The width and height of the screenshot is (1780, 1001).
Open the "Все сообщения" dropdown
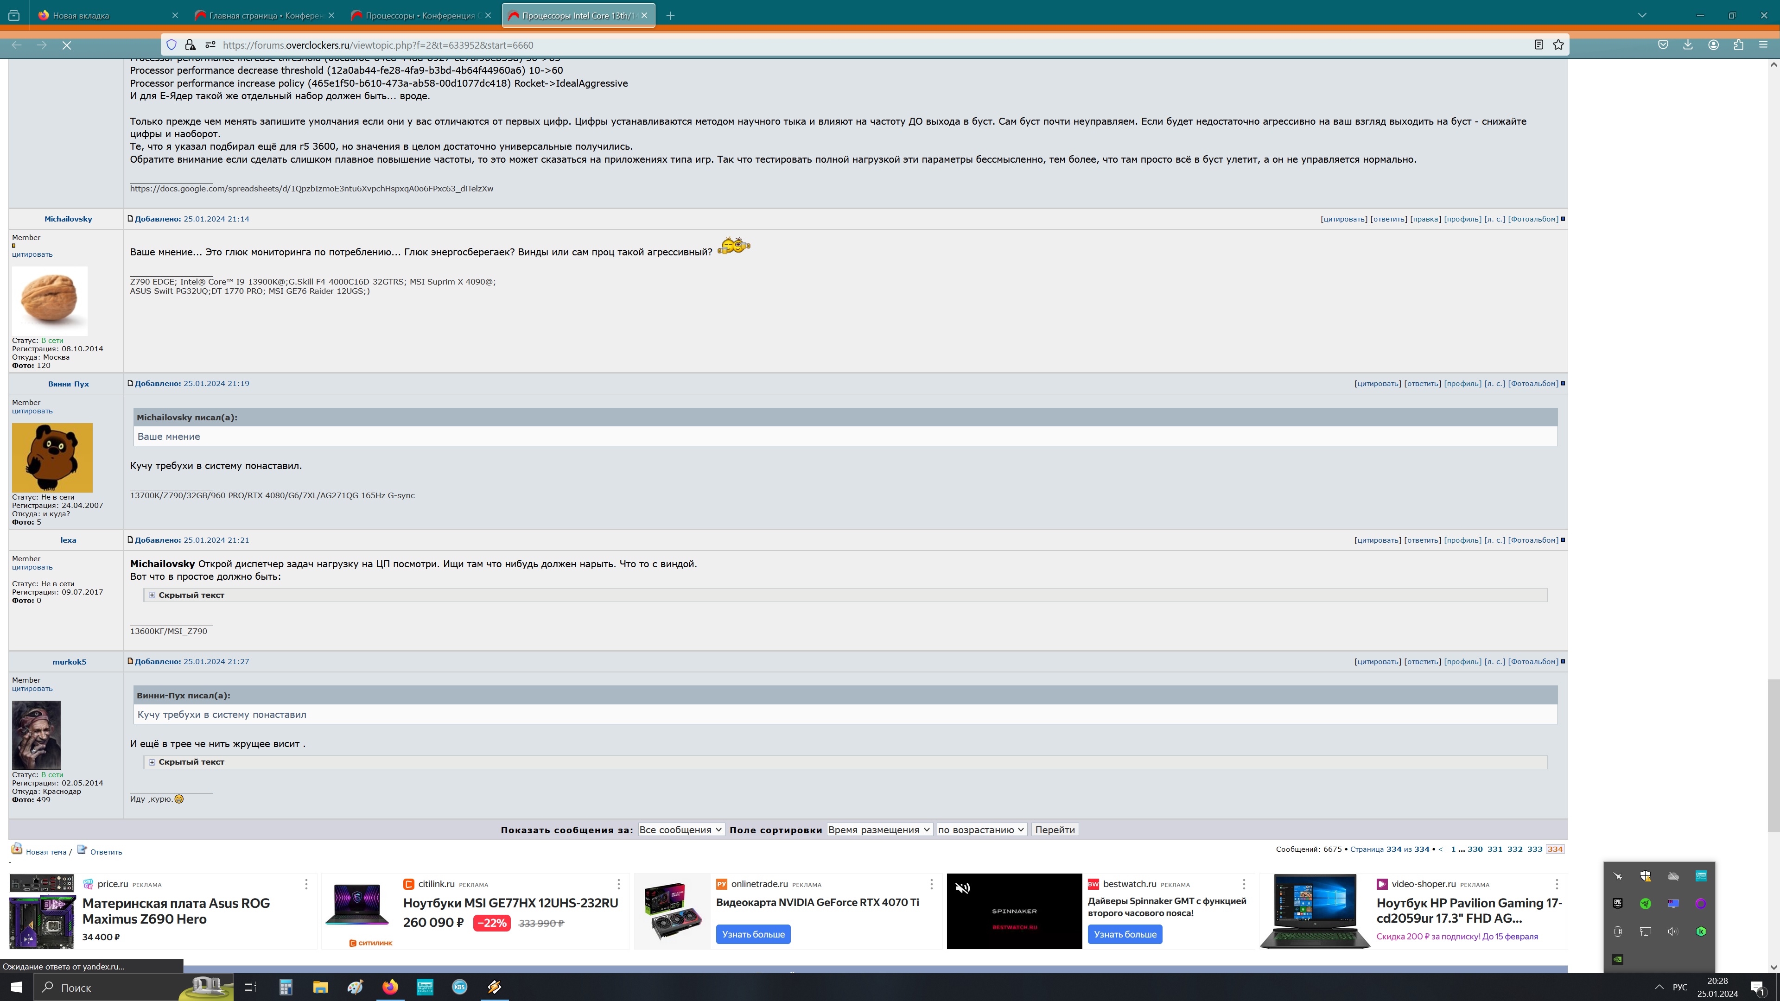pos(680,830)
